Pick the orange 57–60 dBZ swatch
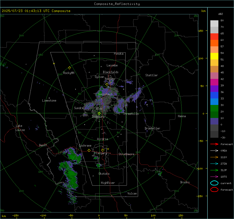234x219 pixels. pos(214,43)
